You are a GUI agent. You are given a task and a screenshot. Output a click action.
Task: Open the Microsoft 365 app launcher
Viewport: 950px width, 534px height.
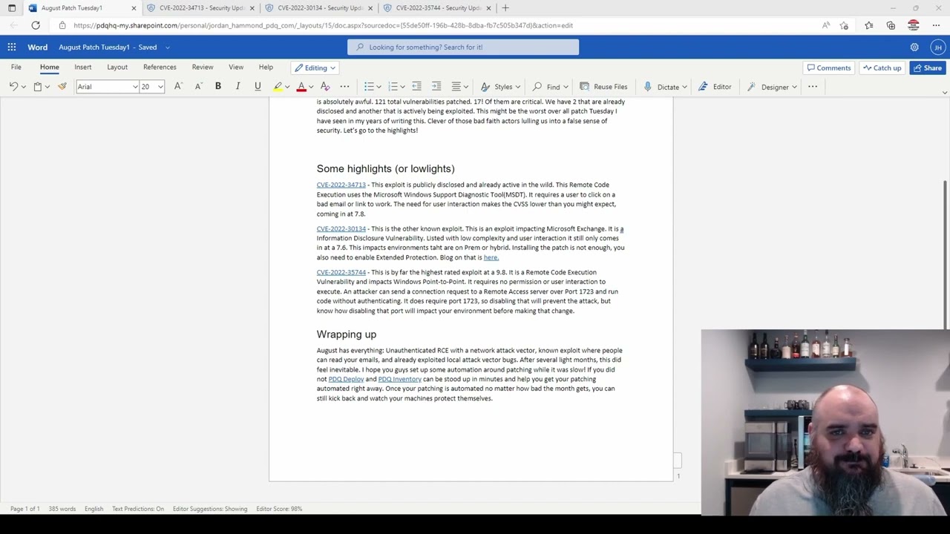click(x=12, y=47)
